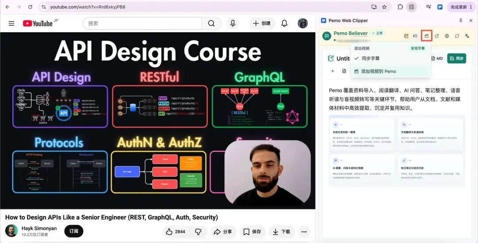Pin the Pemo Web Clipper side panel
The width and height of the screenshot is (478, 243).
461,20
